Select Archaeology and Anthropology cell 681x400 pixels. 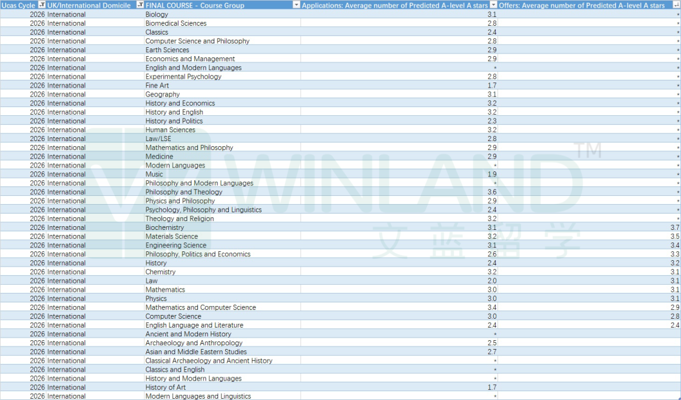coord(223,343)
